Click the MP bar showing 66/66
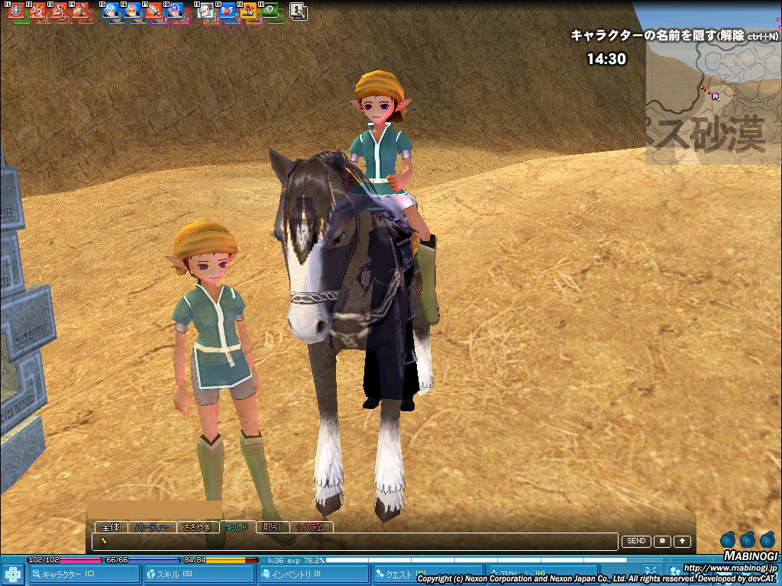This screenshot has width=782, height=586. (142, 560)
